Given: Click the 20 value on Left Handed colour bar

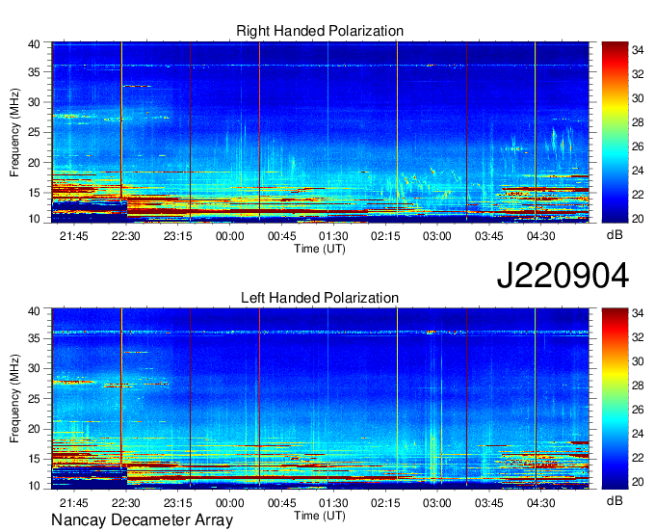Looking at the screenshot, I should click(638, 482).
